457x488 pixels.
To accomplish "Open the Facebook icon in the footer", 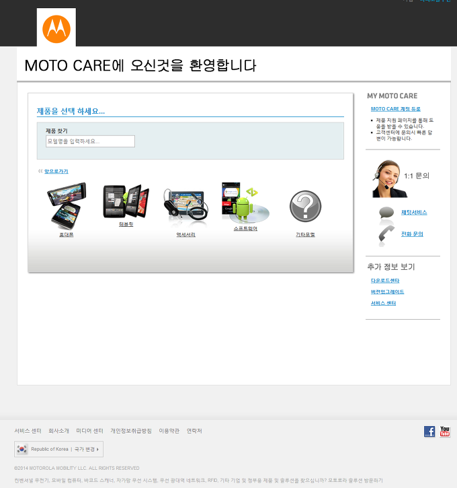I will (429, 431).
